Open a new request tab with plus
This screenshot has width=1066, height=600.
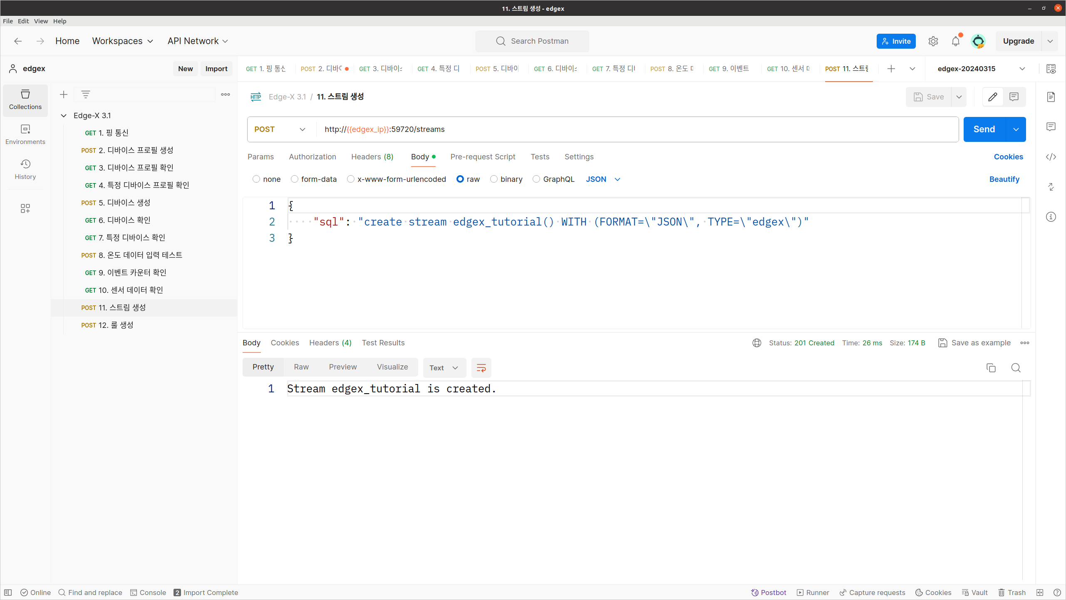tap(891, 69)
